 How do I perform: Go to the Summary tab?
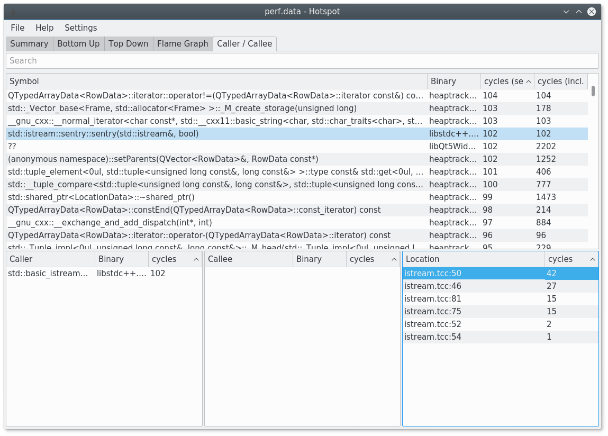29,44
